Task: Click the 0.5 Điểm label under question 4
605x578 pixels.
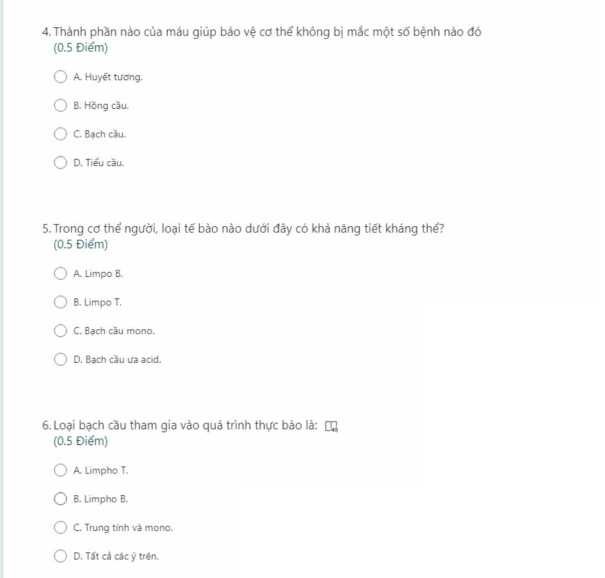Action: (80, 49)
